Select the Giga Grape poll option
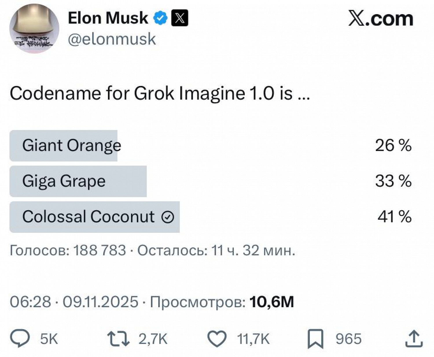 click(x=64, y=181)
